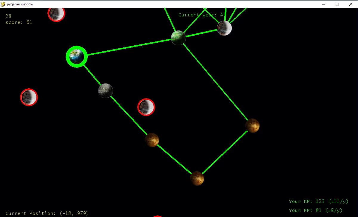Click the Current Position coordinates text
Screen dimensions: 358x217
47,213
